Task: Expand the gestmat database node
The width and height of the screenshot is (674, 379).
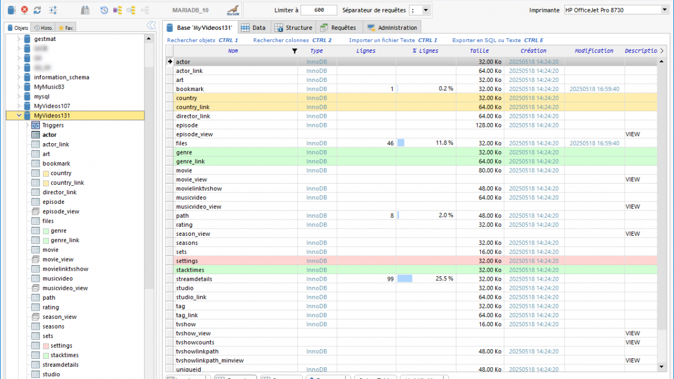Action: point(19,39)
